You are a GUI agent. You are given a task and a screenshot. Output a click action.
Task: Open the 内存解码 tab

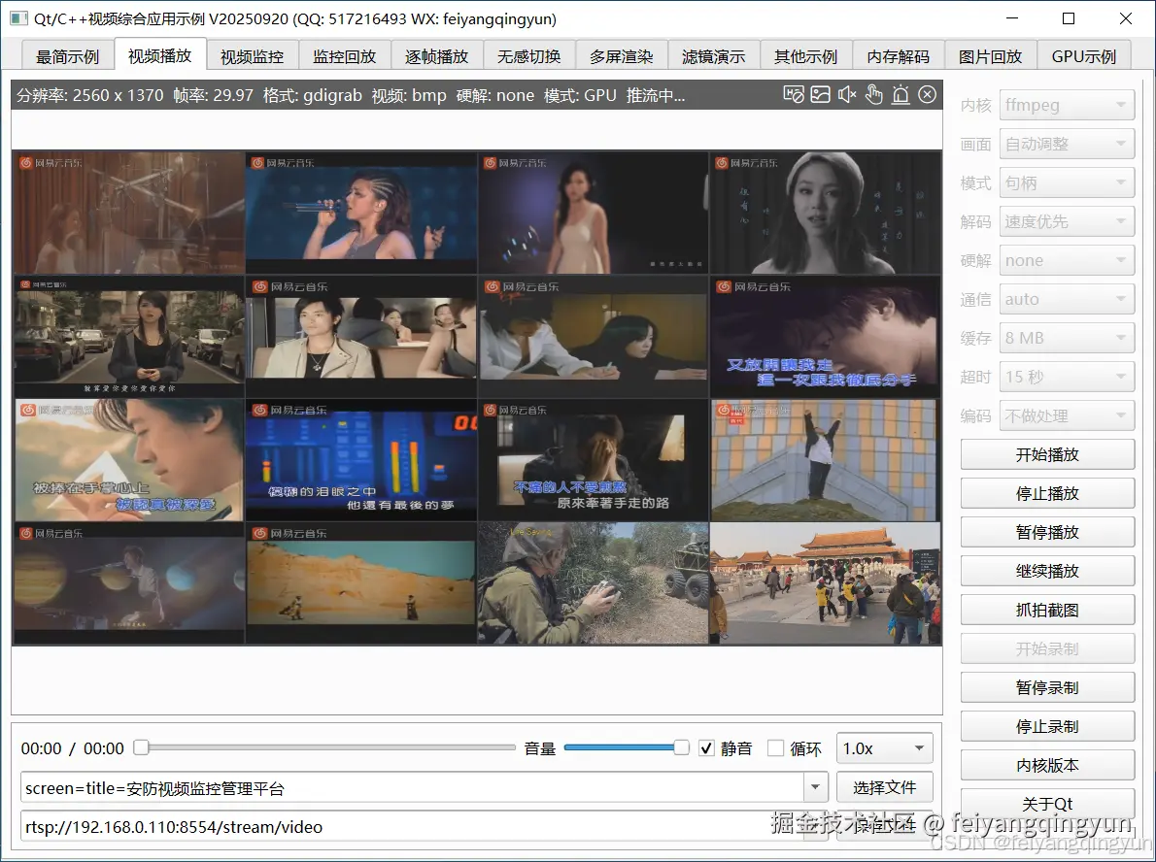click(x=898, y=56)
